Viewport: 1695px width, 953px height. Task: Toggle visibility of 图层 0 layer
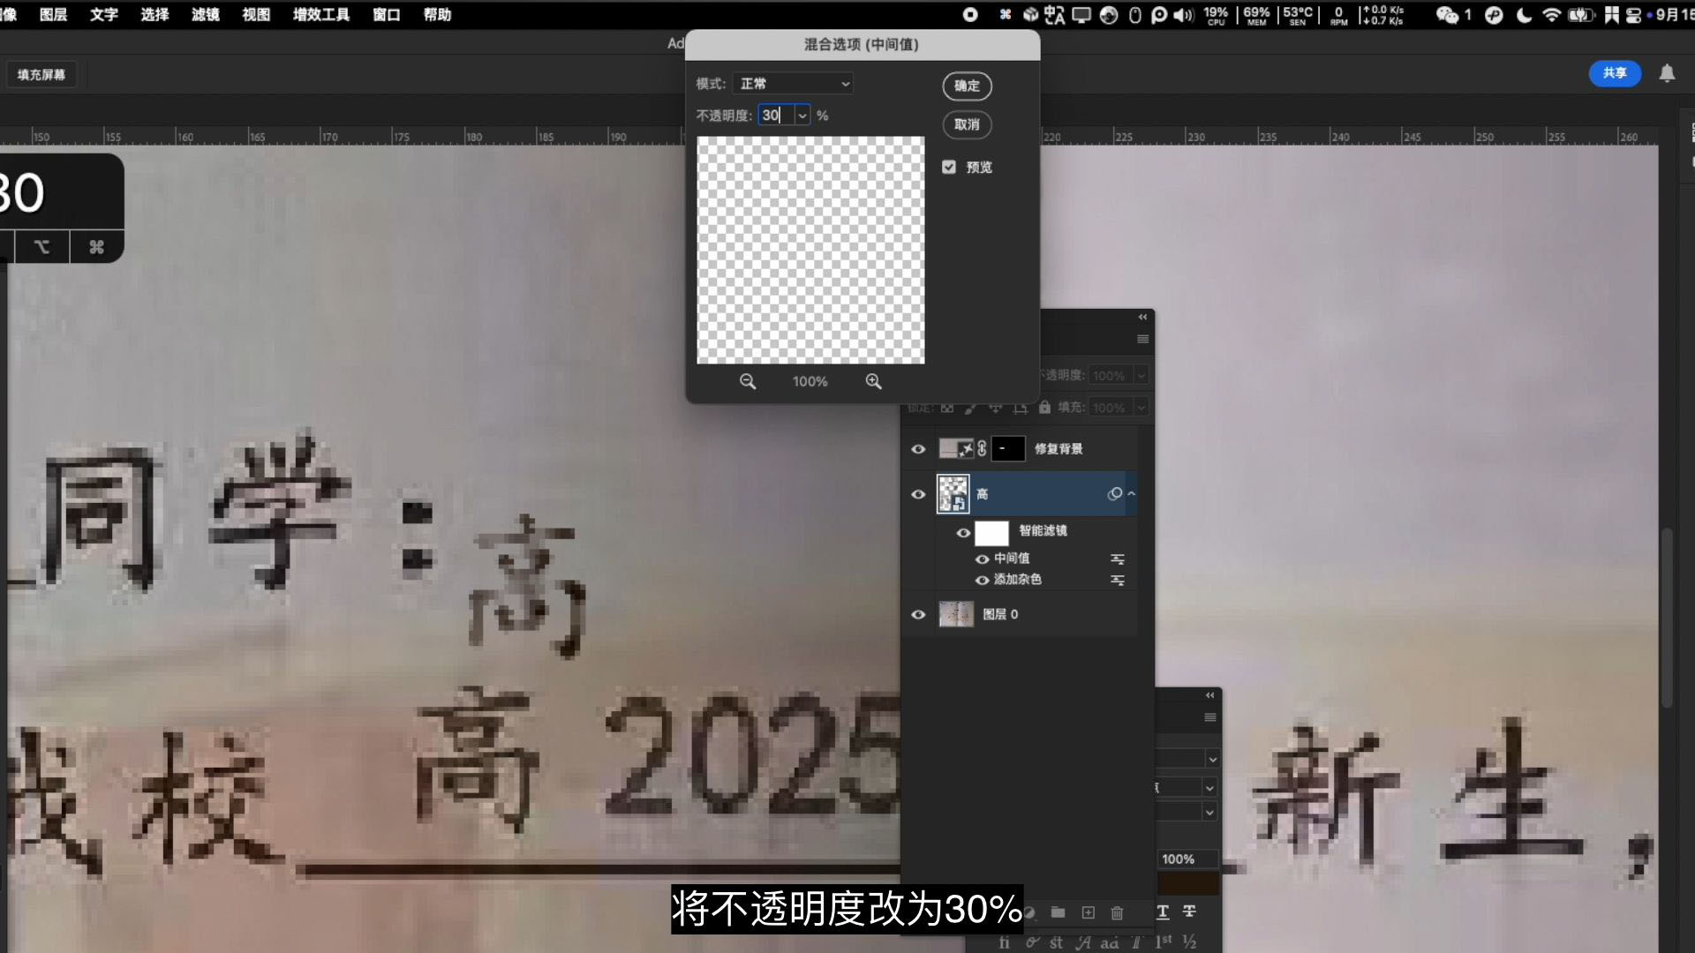[918, 614]
